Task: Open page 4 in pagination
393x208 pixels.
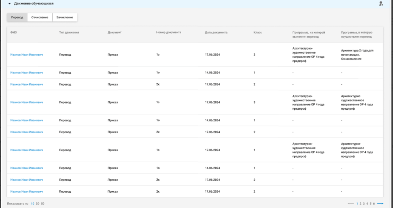Action: click(x=367, y=204)
